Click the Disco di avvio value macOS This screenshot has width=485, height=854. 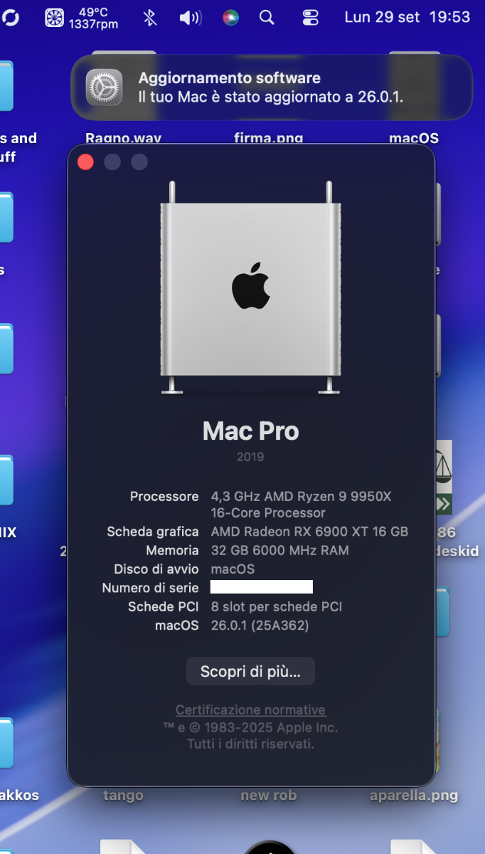(x=233, y=569)
